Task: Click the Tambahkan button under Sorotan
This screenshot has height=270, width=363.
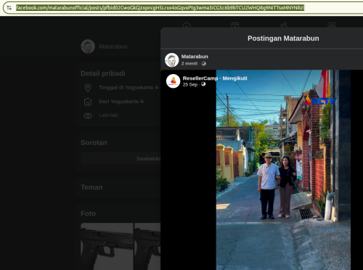Action: (121, 158)
